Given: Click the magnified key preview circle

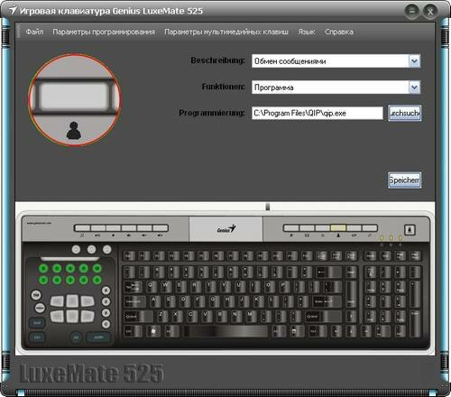Looking at the screenshot, I should (x=75, y=100).
